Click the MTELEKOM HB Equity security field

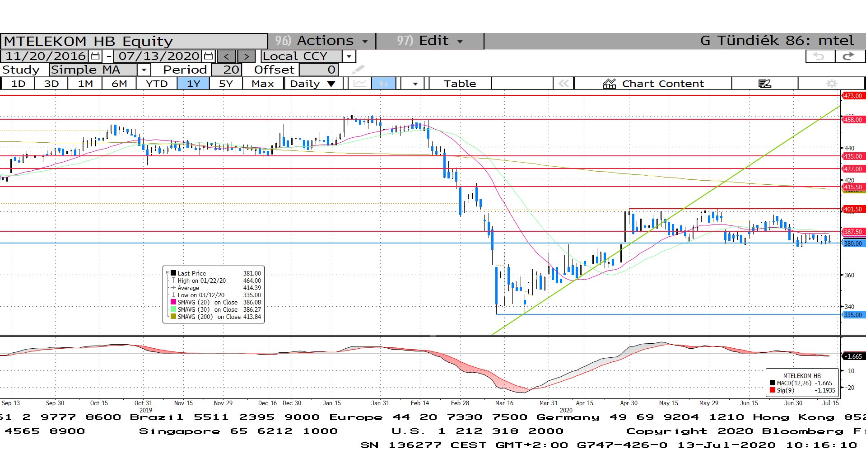point(134,41)
